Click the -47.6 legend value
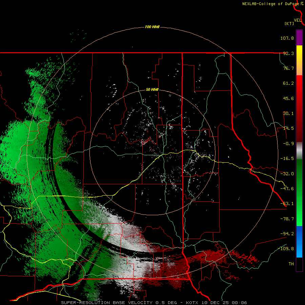This screenshot has width=305, height=305. (287, 189)
